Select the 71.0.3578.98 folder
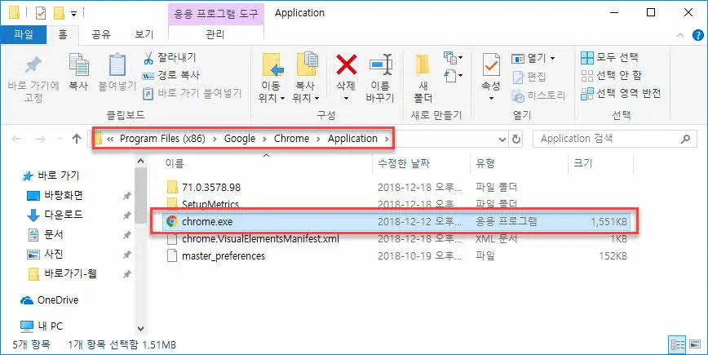 click(211, 187)
